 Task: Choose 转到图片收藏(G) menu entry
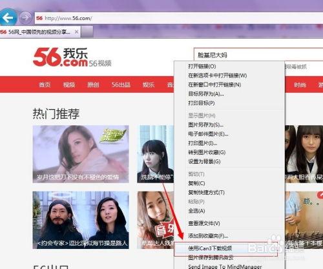(x=229, y=152)
